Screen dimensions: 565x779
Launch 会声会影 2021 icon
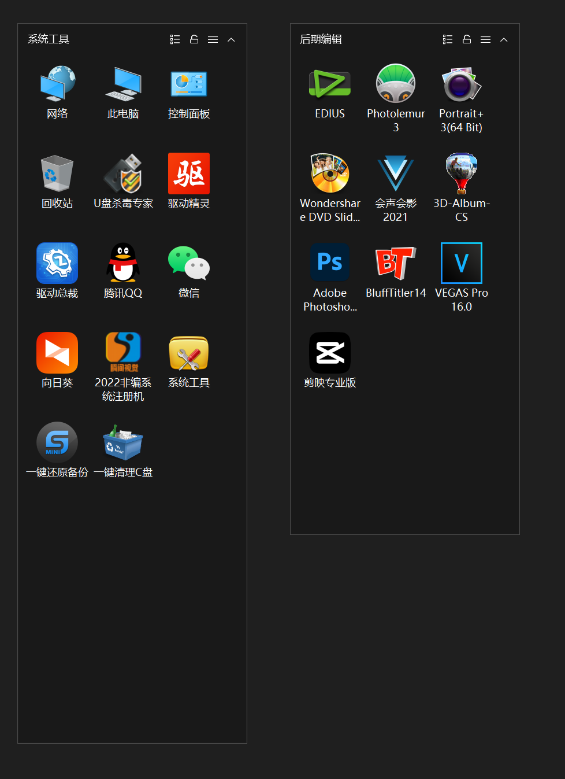396,173
